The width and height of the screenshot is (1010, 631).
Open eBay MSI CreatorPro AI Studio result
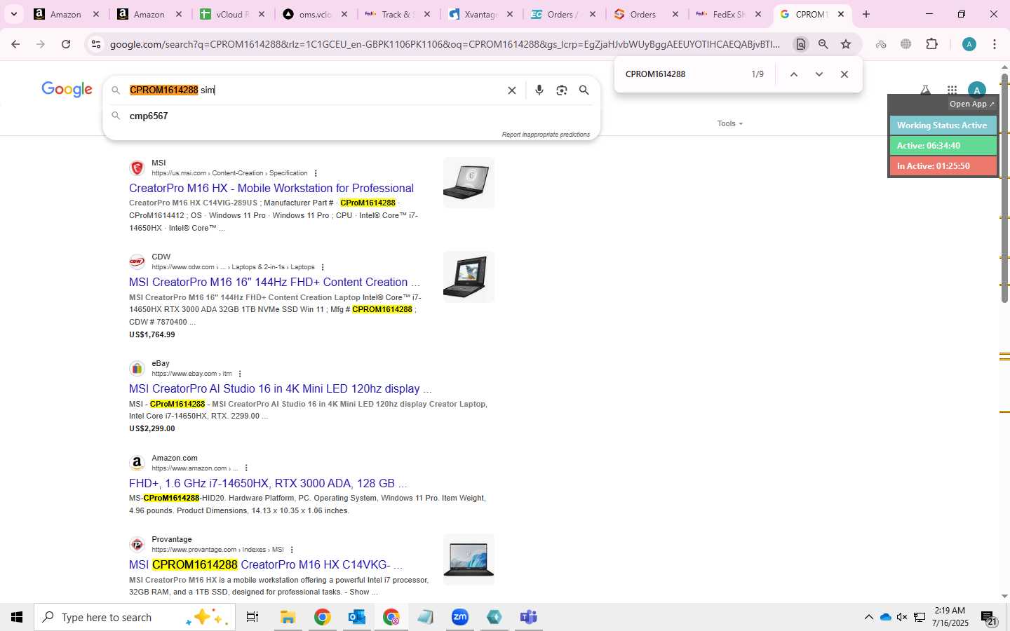(x=280, y=388)
